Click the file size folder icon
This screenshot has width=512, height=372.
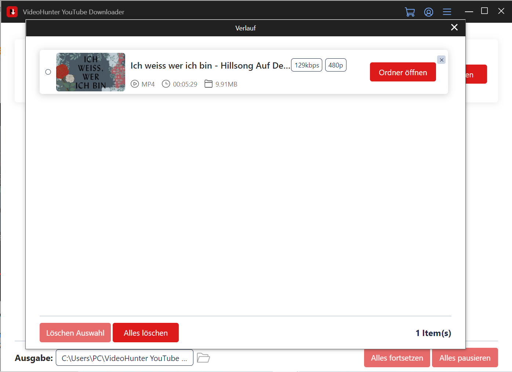[x=208, y=84]
